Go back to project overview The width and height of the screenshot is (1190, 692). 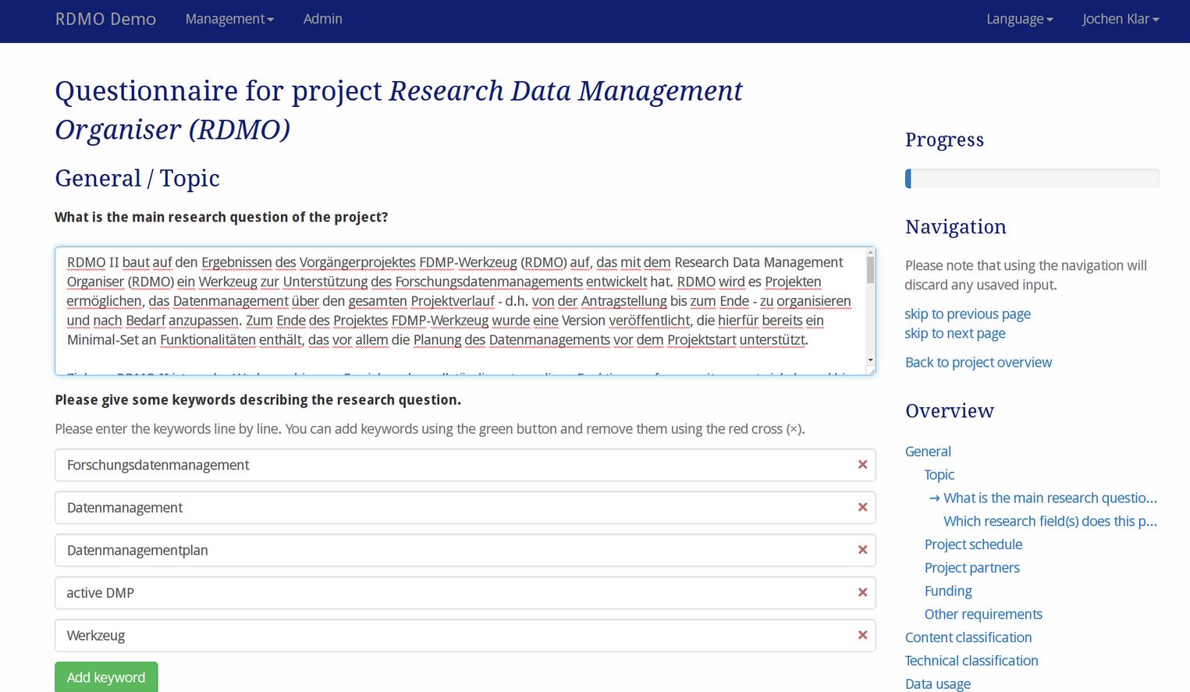click(x=979, y=362)
